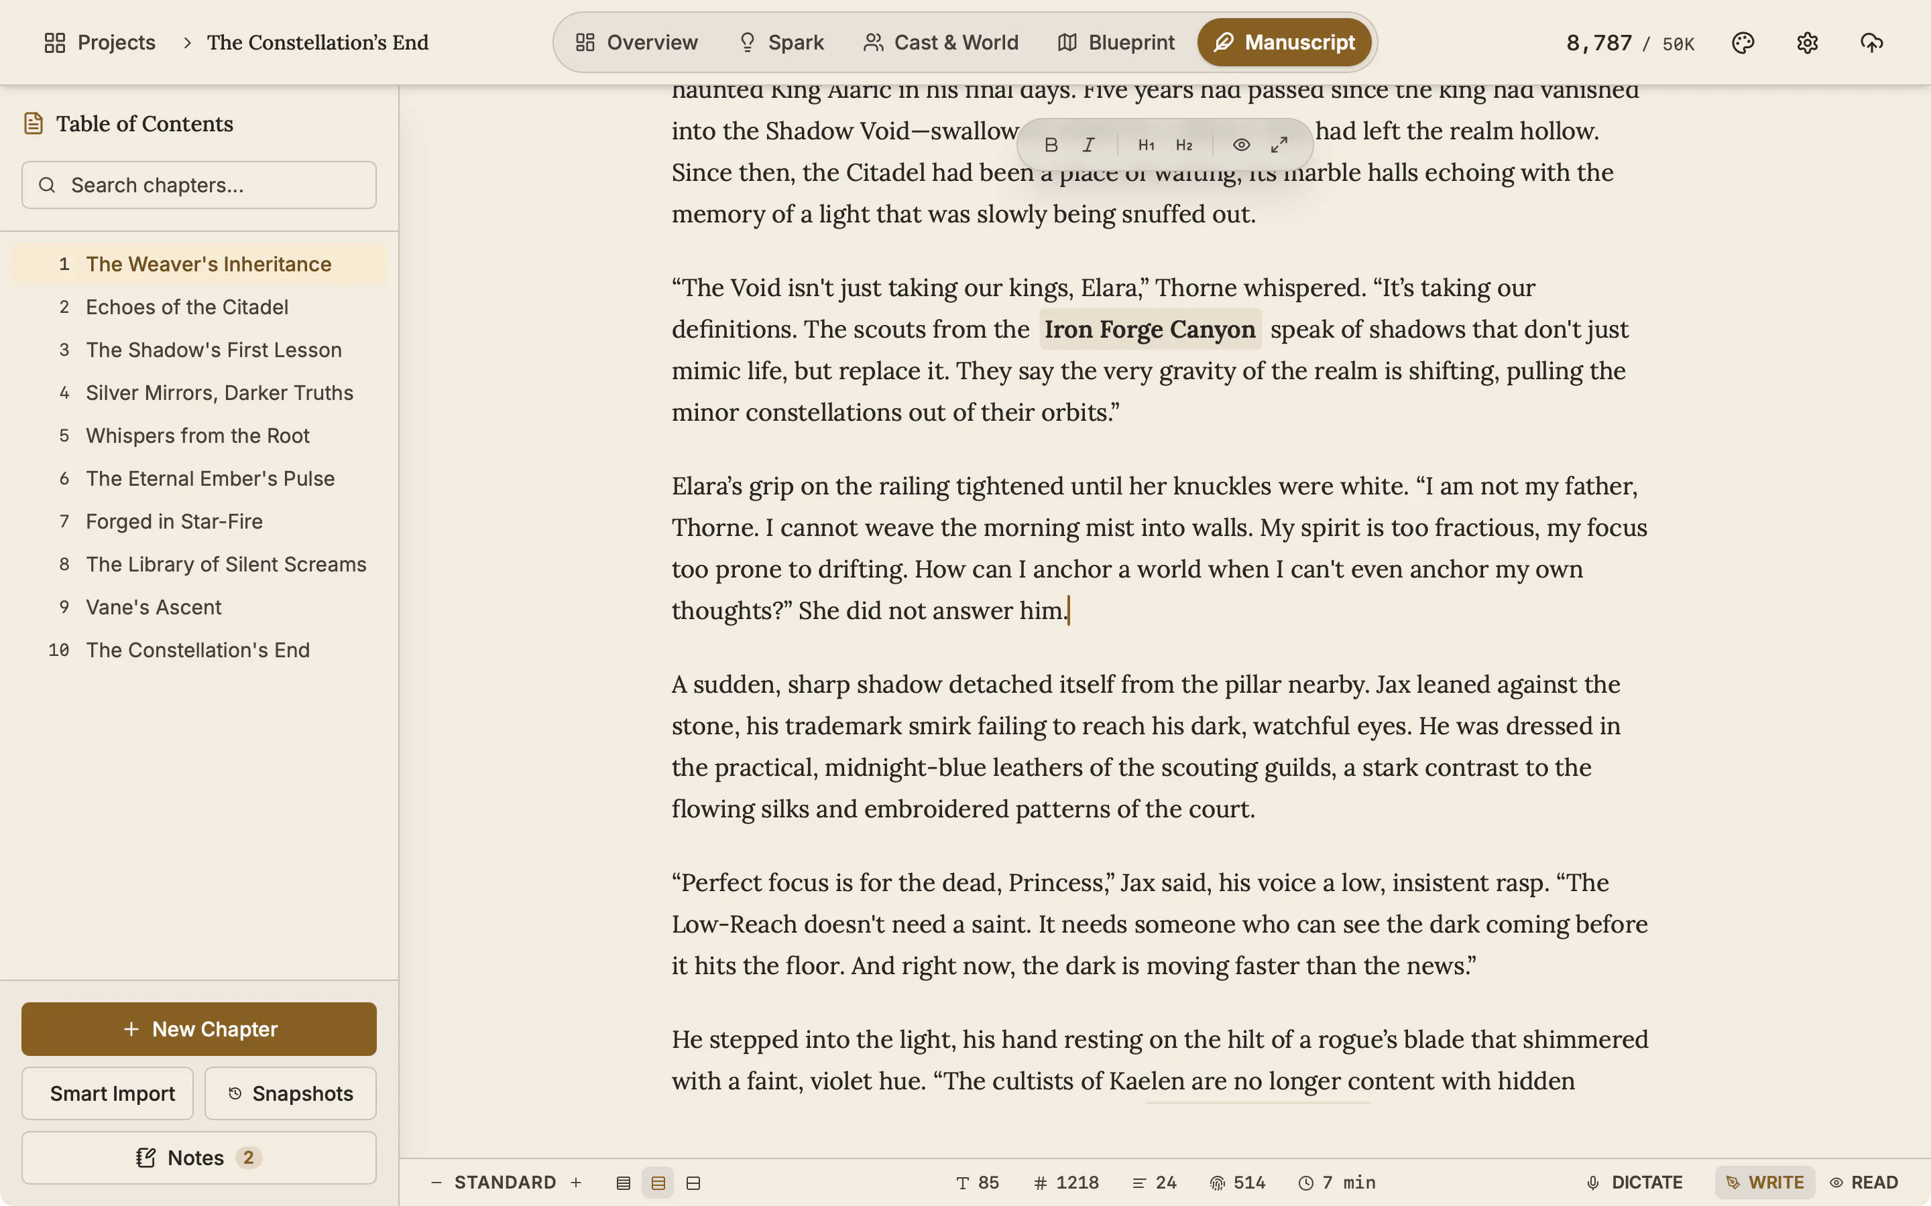Click the character count 1218 in status bar
The image size is (1931, 1206).
click(1067, 1183)
